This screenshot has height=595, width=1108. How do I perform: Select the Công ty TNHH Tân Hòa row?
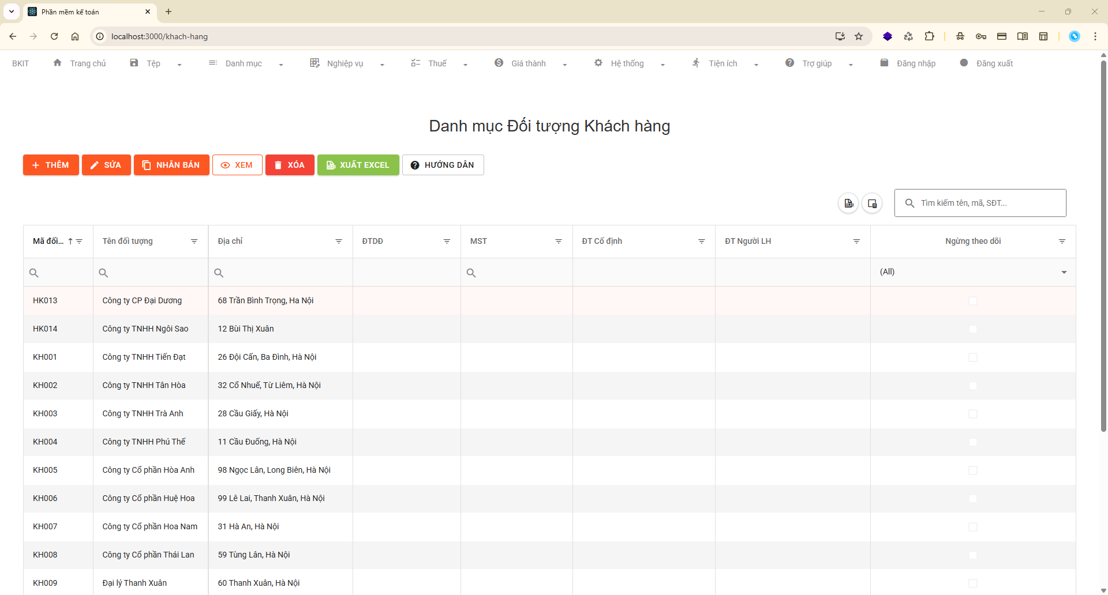549,386
